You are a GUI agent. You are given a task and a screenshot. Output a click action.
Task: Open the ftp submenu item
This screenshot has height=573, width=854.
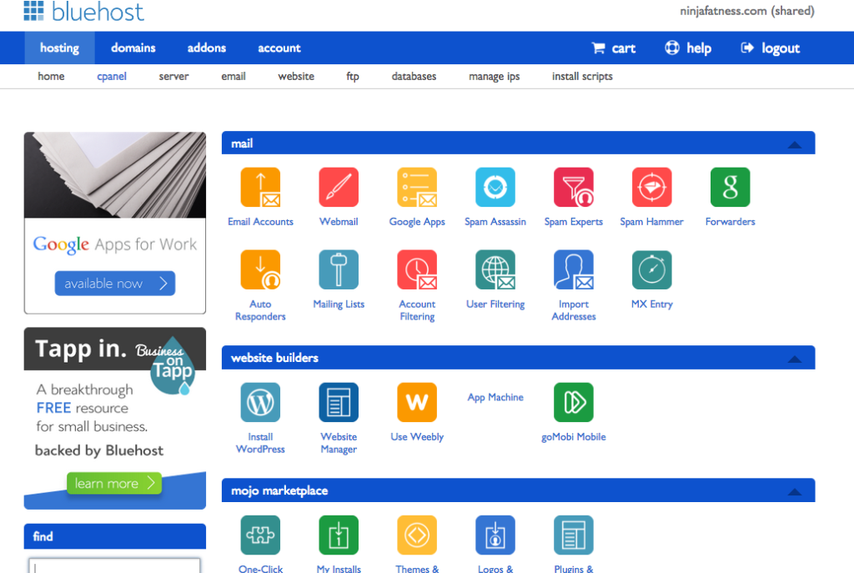(353, 76)
